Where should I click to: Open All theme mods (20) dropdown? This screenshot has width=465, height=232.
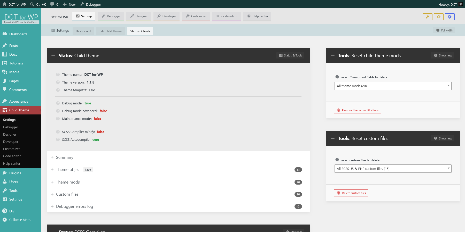point(393,86)
